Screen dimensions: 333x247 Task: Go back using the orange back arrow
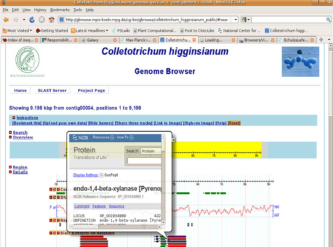(x=6, y=20)
